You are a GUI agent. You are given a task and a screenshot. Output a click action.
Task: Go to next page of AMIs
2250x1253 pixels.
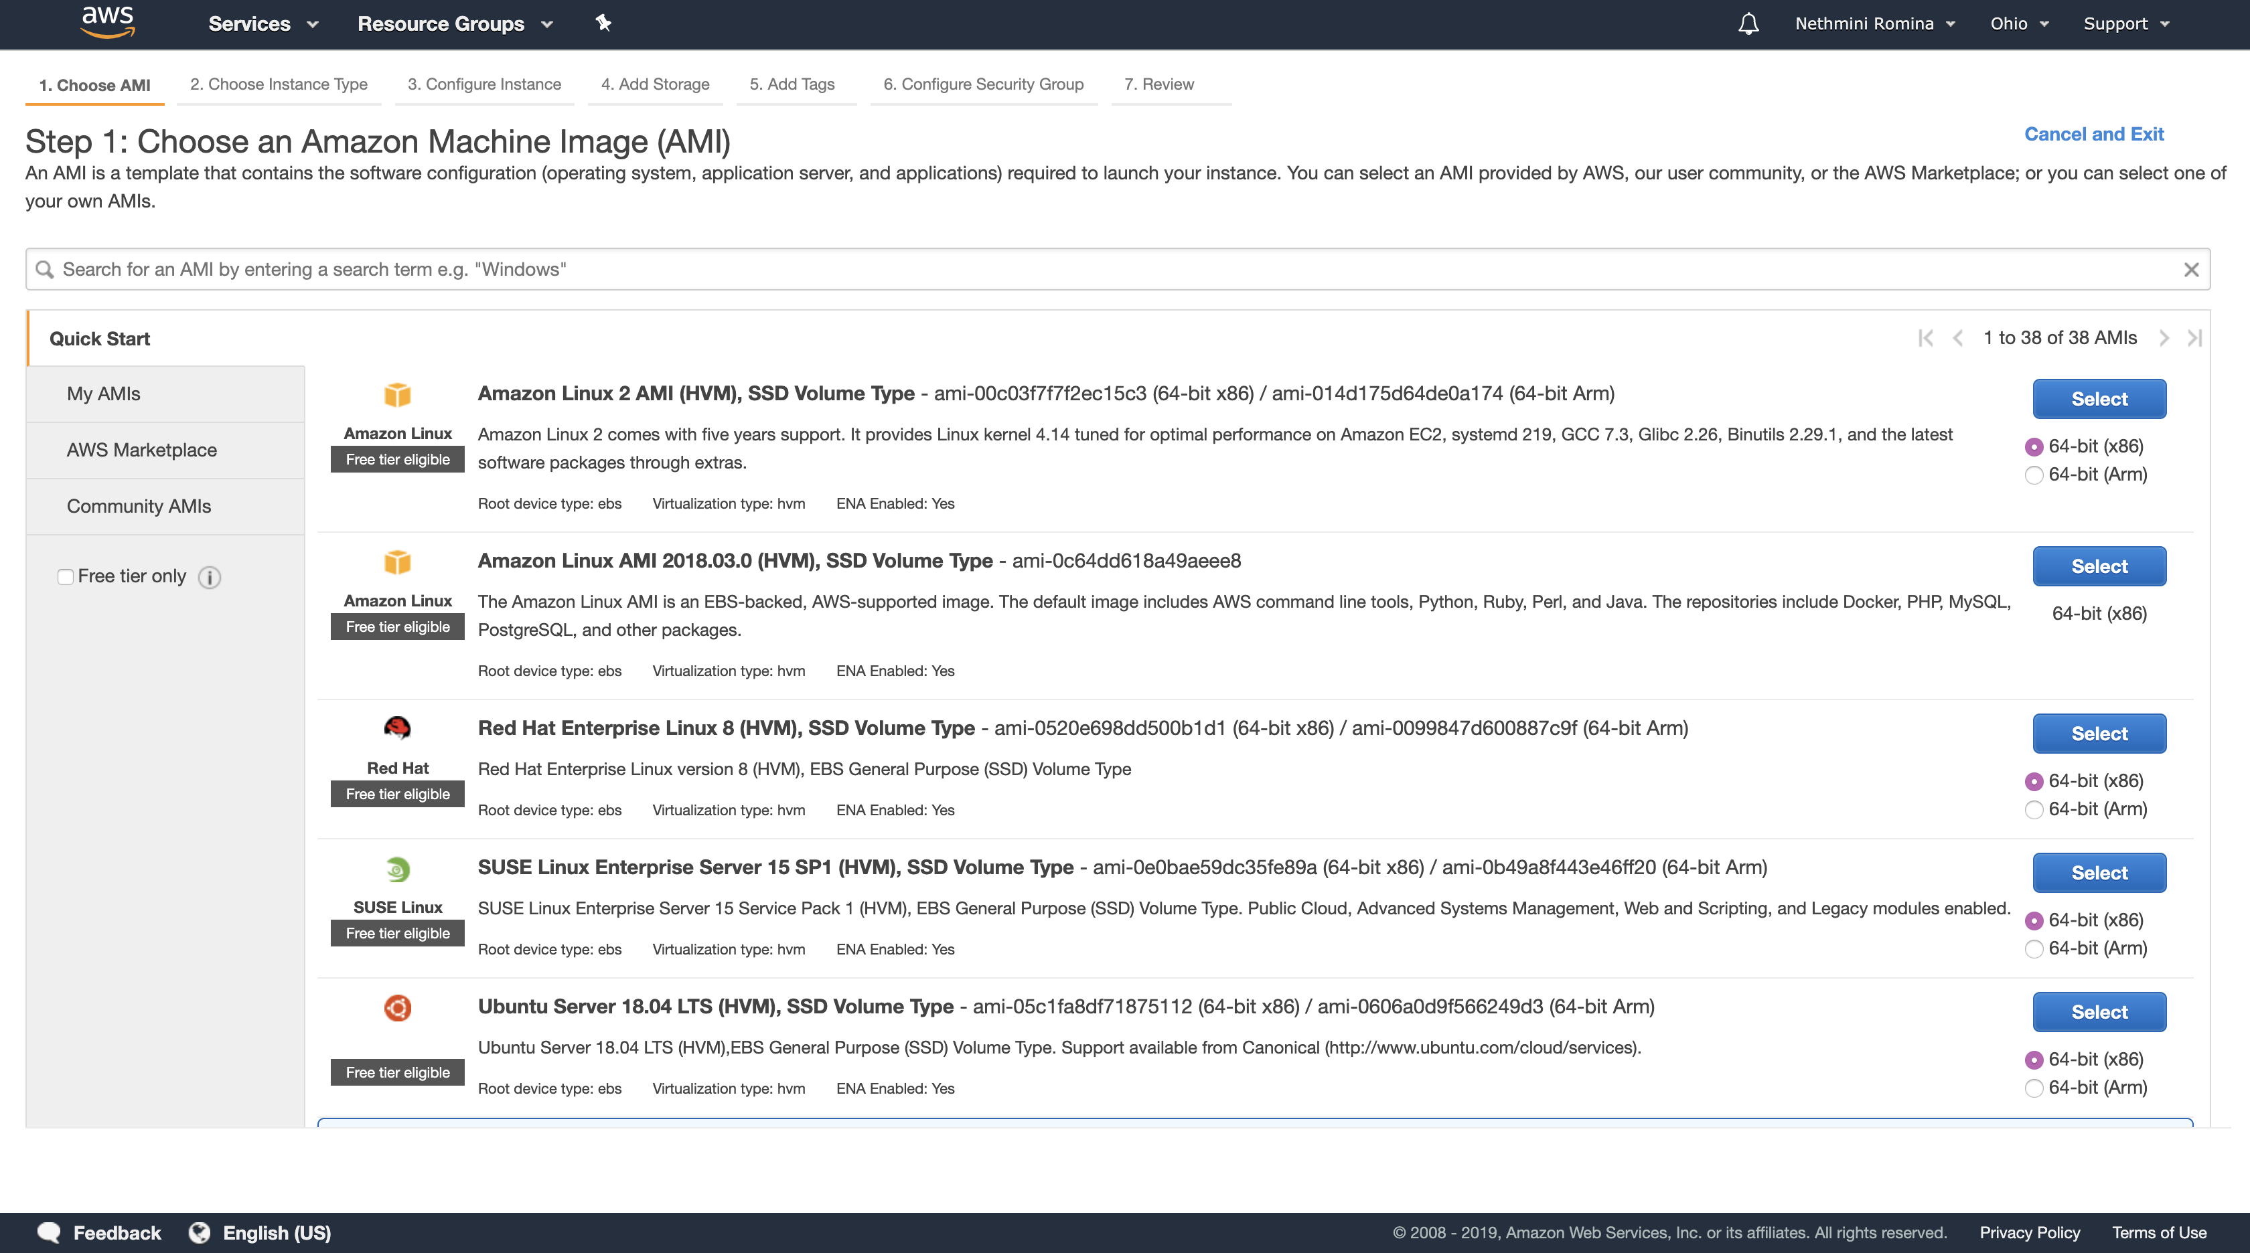pos(2164,338)
